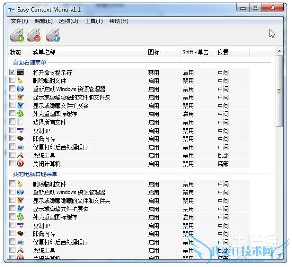
Task: Click the app icon in title bar
Action: pos(11,10)
